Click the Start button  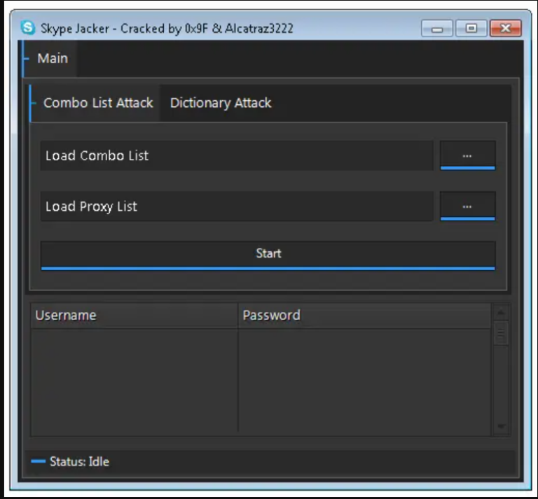click(268, 255)
